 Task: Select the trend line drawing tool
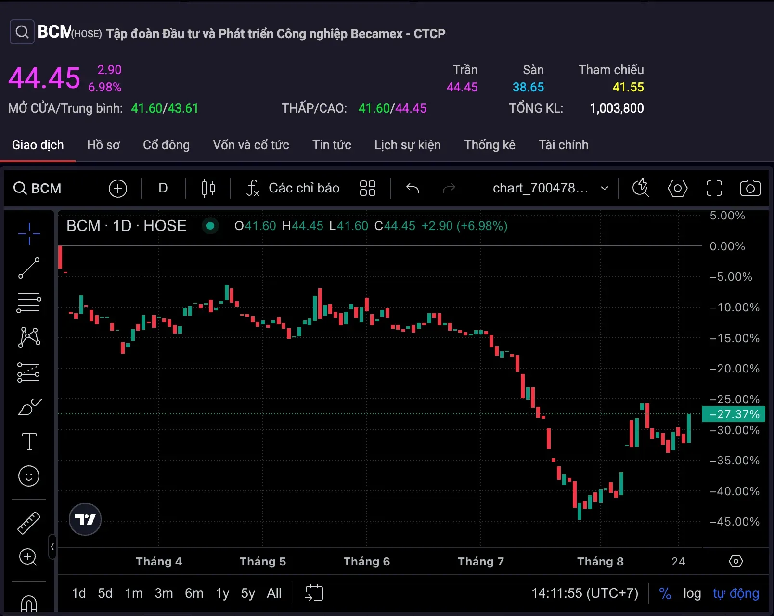coord(29,268)
